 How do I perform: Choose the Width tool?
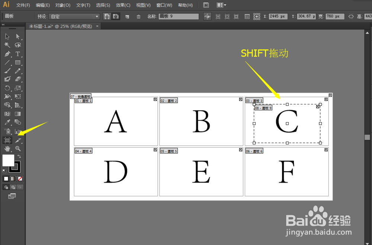(x=7, y=97)
